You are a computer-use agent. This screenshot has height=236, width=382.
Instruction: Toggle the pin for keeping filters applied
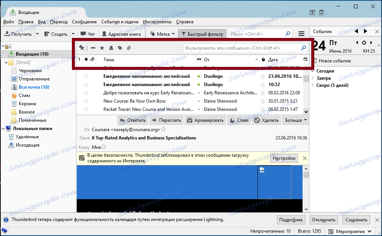tap(82, 48)
